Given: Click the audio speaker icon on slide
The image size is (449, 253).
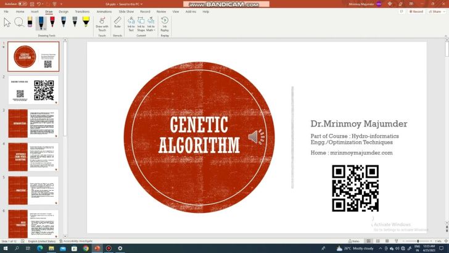Looking at the screenshot, I should [257, 136].
